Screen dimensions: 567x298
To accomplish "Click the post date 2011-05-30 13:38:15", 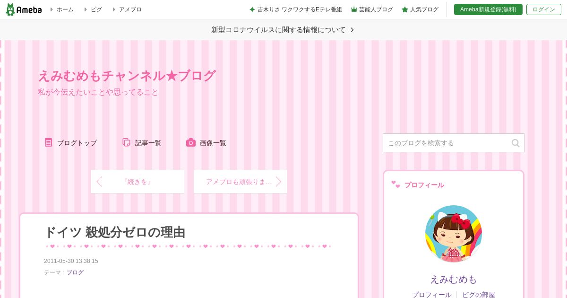I will tap(71, 261).
